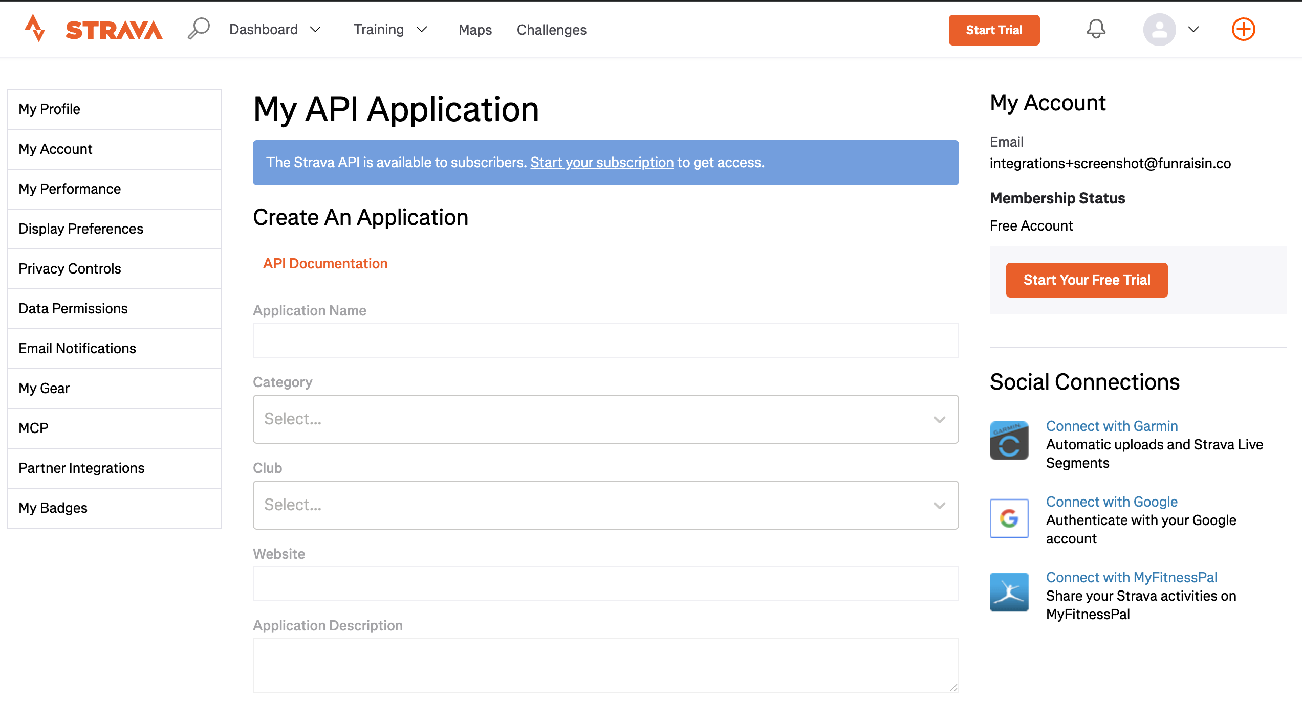Open the profile menu chevron

click(1193, 30)
